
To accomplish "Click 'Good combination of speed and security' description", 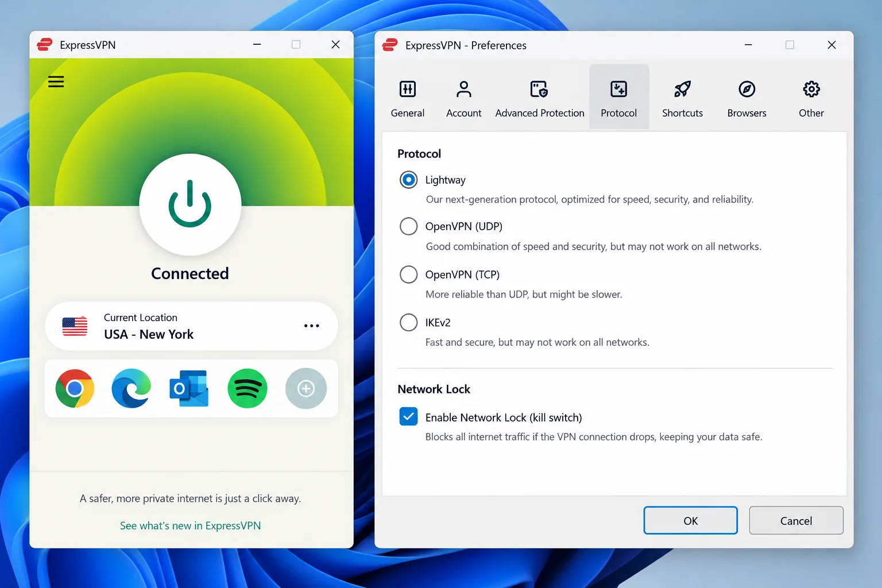I will tap(594, 246).
